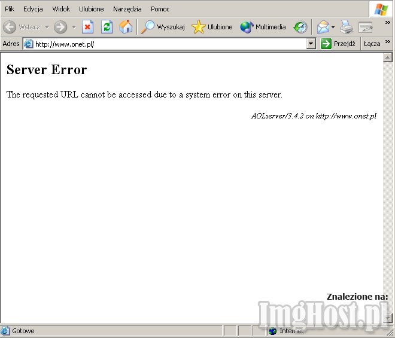
Task: Click the scrollbar up arrow
Action: tap(387, 57)
